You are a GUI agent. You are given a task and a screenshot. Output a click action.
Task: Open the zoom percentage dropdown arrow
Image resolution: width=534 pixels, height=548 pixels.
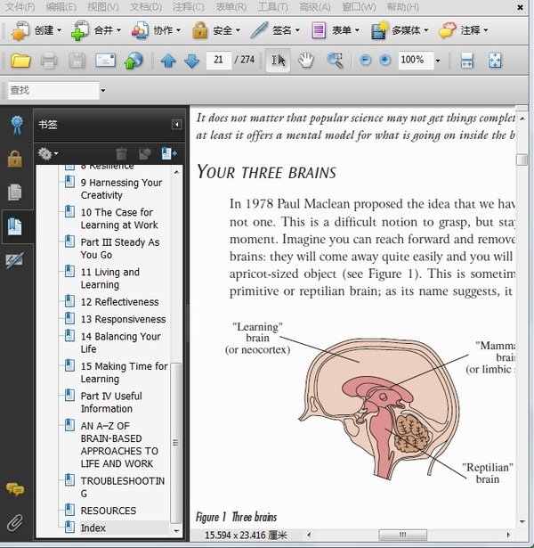(x=438, y=61)
